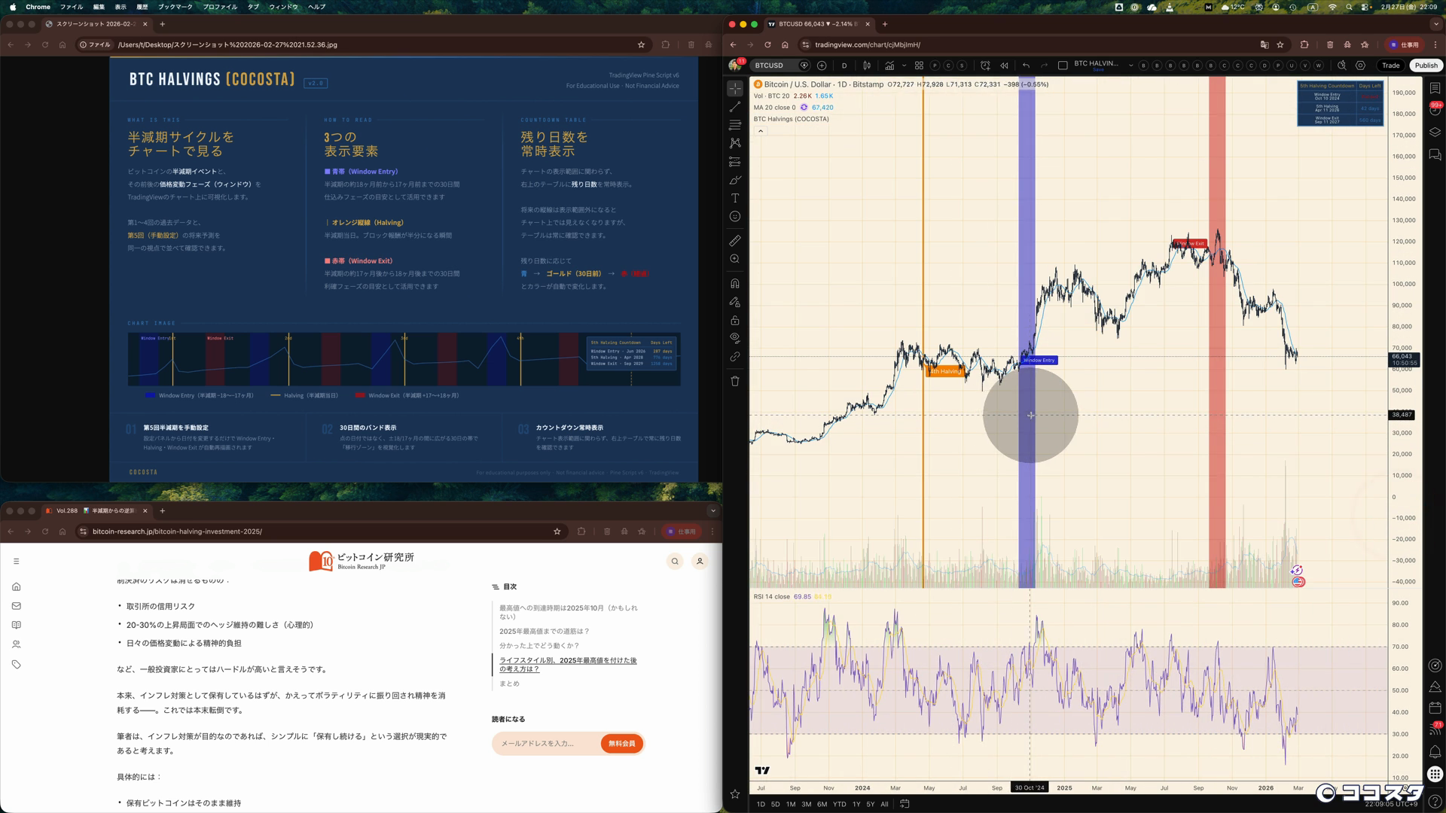Select the ruler measure tool
The height and width of the screenshot is (813, 1446).
[735, 241]
